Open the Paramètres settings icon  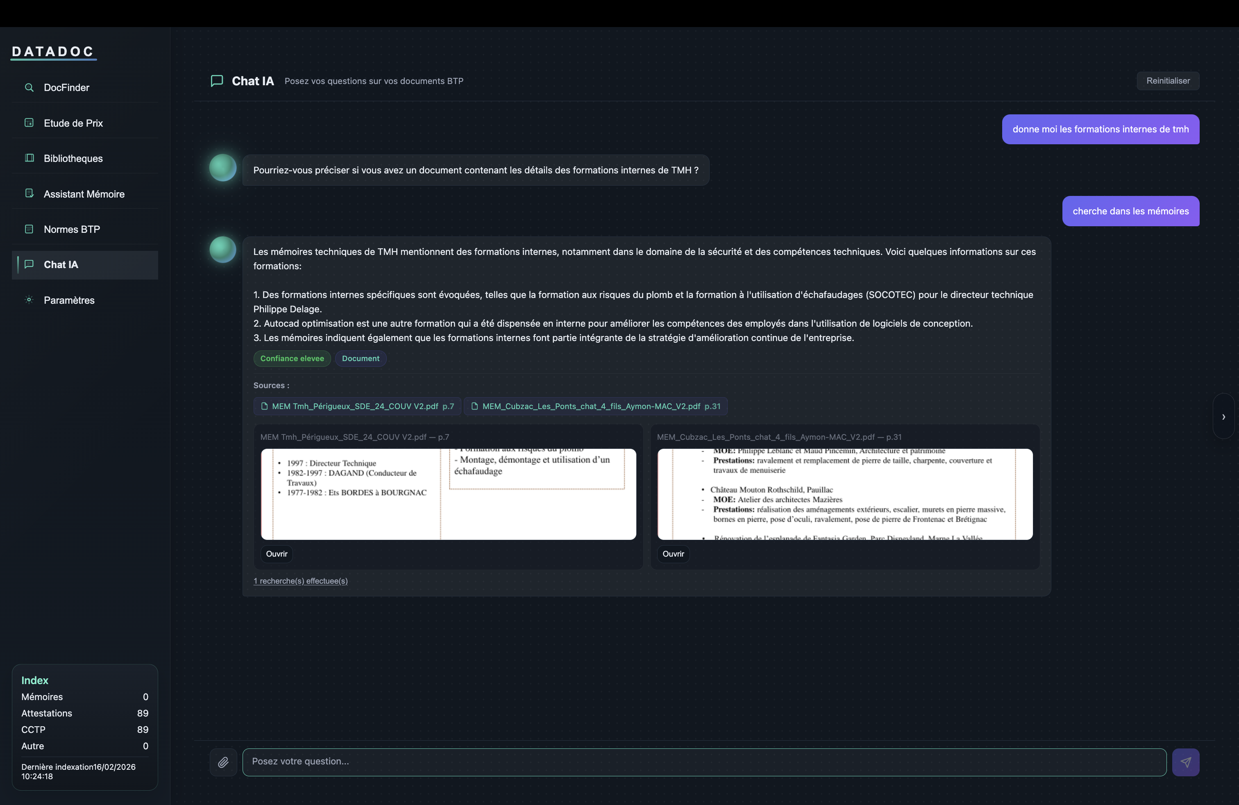(x=29, y=300)
